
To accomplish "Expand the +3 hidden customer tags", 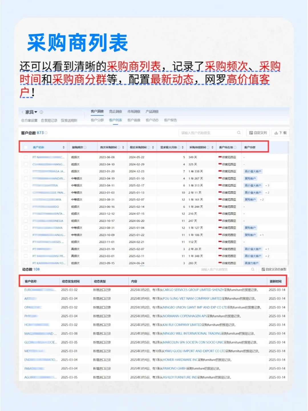I will 268,185.
